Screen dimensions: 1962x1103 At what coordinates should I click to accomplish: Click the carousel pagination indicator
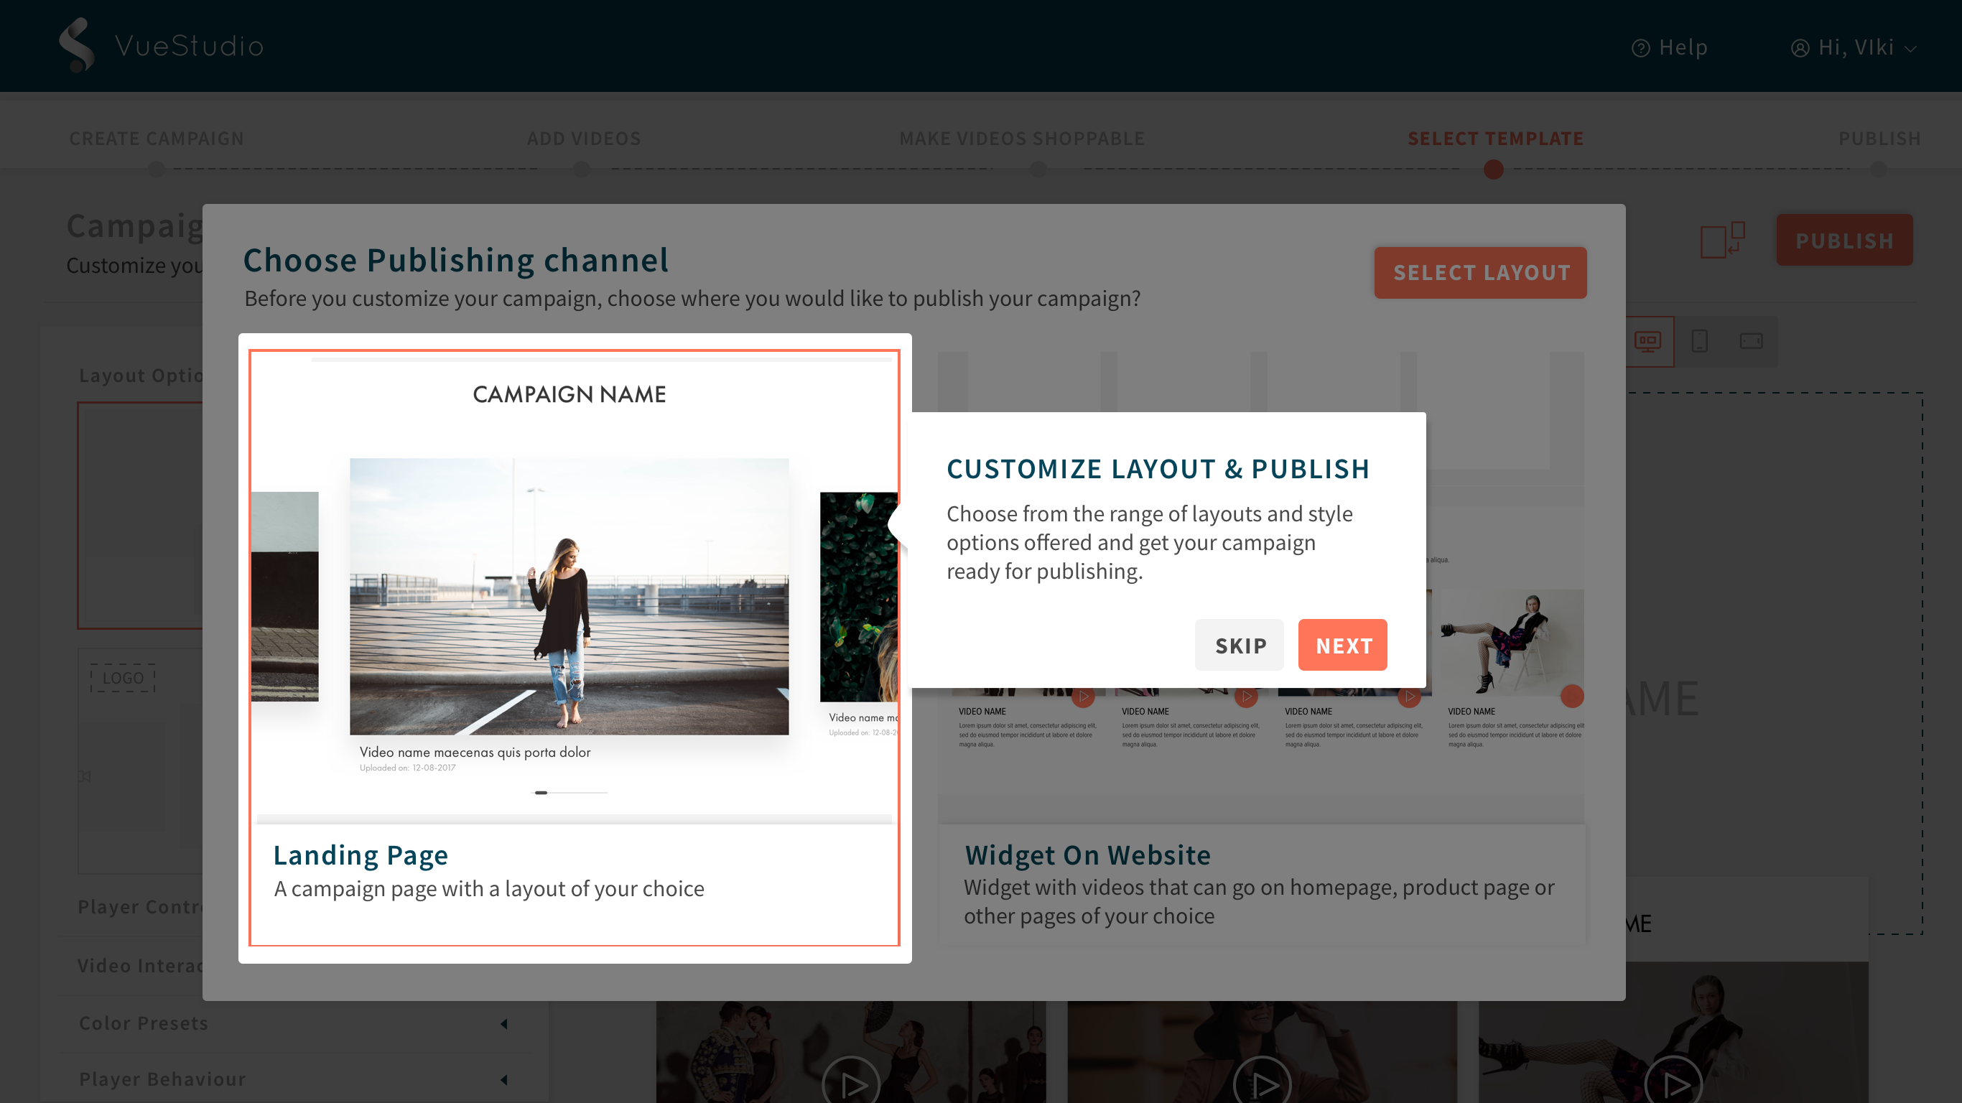[x=569, y=792]
